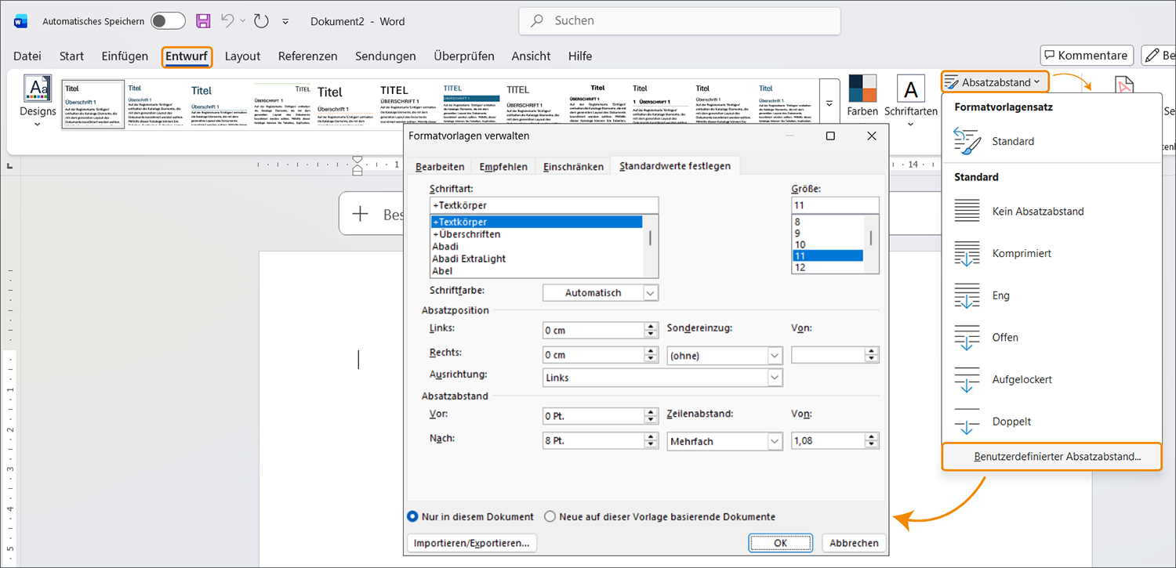This screenshot has height=568, width=1176.
Task: Select Eng paragraph spacing option
Action: coord(1051,295)
